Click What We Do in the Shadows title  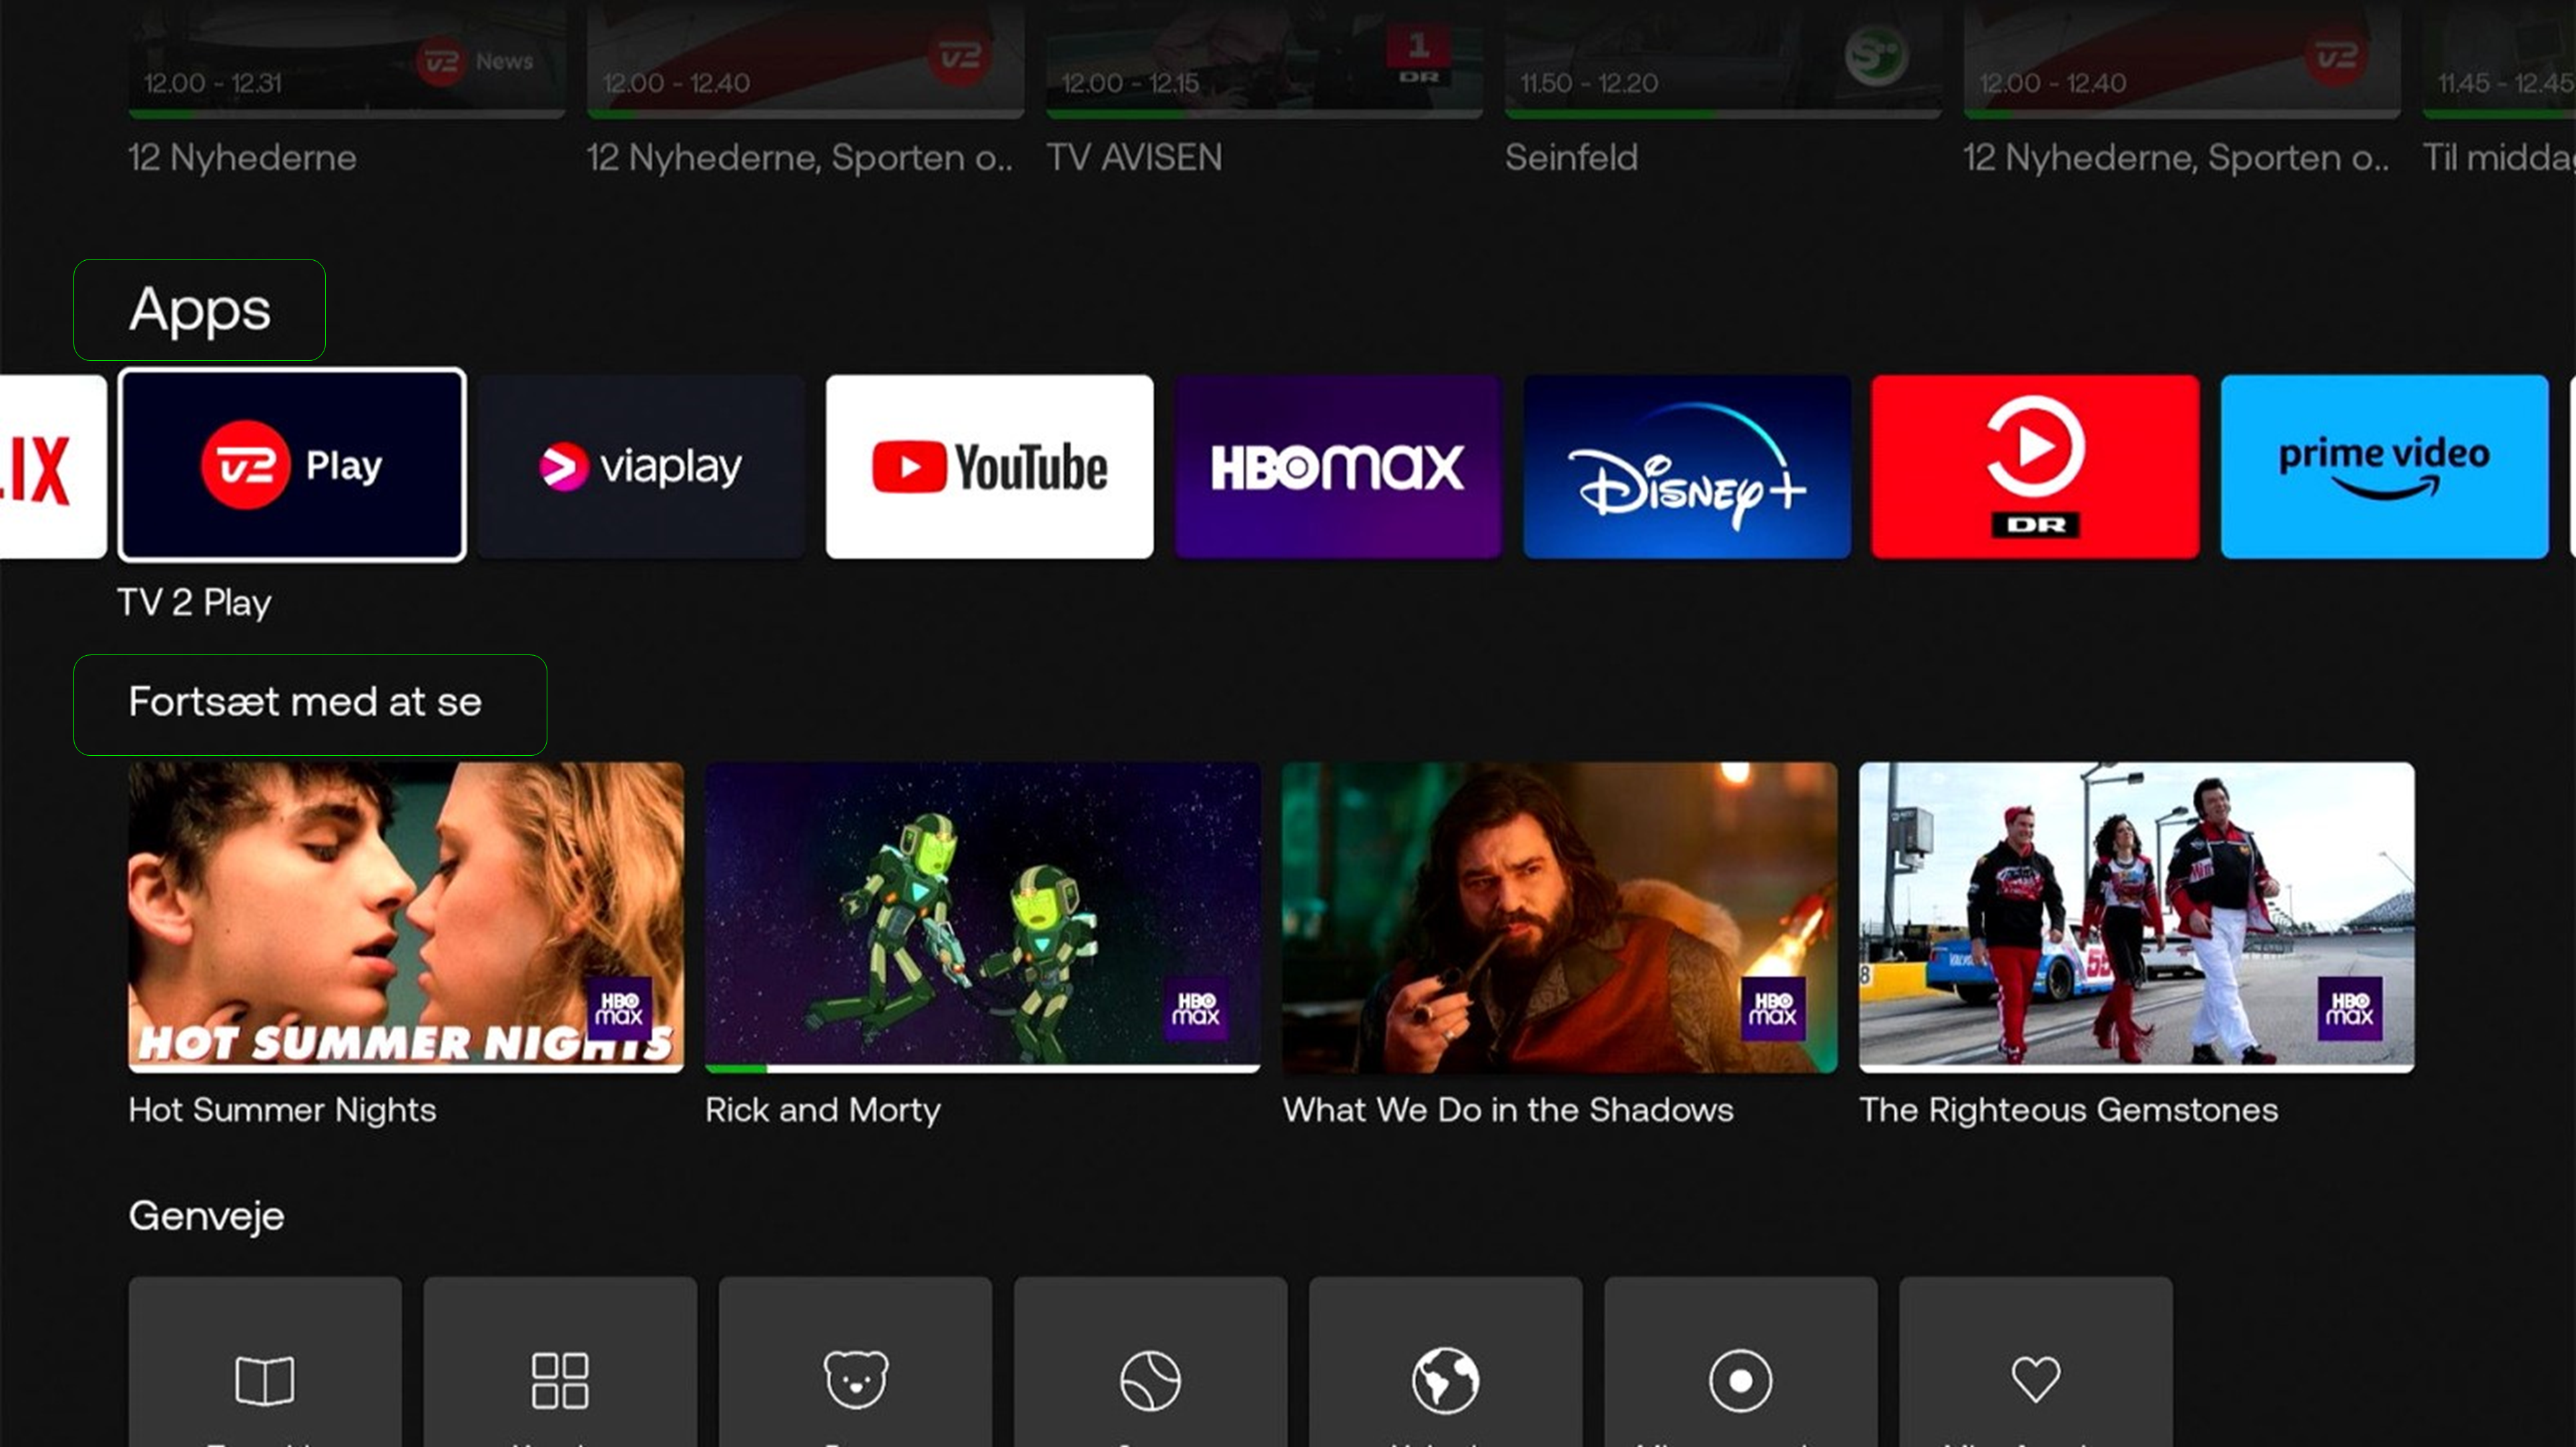point(1508,1110)
